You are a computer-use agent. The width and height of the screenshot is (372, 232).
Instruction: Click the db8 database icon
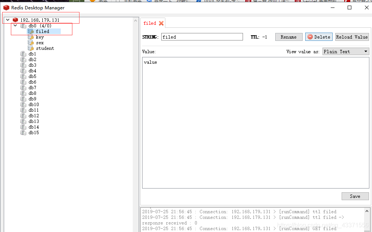coord(23,93)
